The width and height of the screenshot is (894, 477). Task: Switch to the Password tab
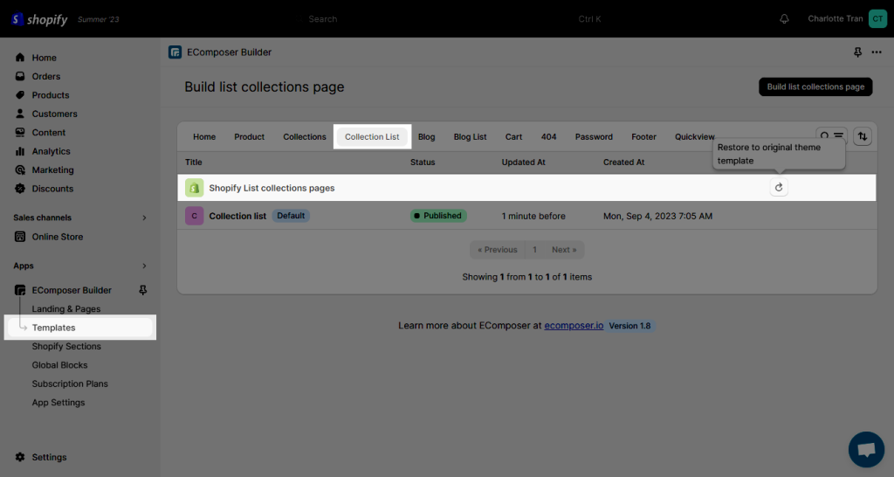[x=594, y=137]
